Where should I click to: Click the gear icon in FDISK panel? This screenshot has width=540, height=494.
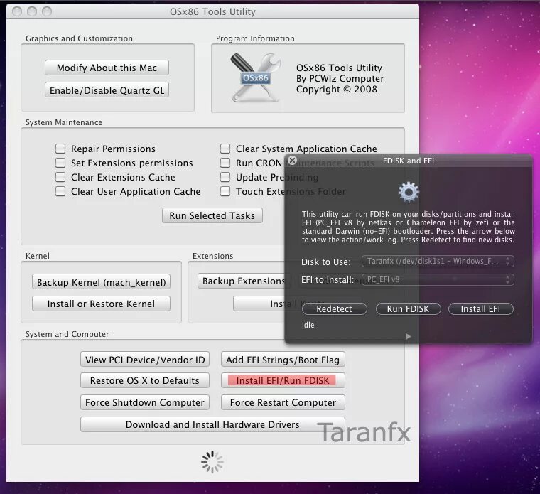[x=409, y=192]
